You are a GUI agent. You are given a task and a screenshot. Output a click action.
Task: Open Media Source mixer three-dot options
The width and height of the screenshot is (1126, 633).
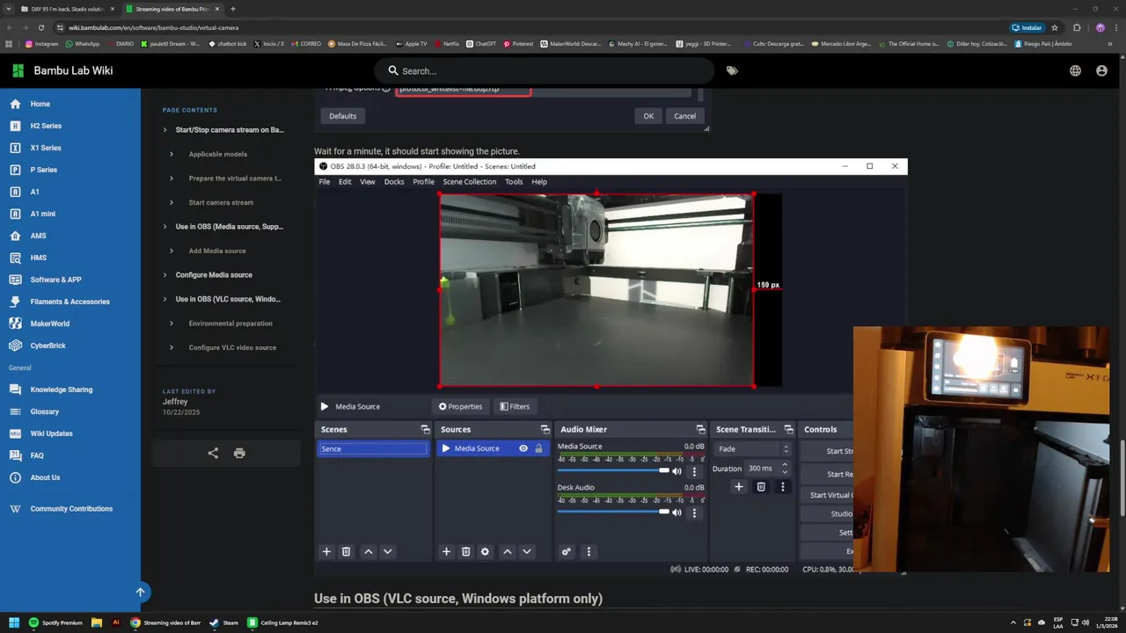[x=694, y=471]
